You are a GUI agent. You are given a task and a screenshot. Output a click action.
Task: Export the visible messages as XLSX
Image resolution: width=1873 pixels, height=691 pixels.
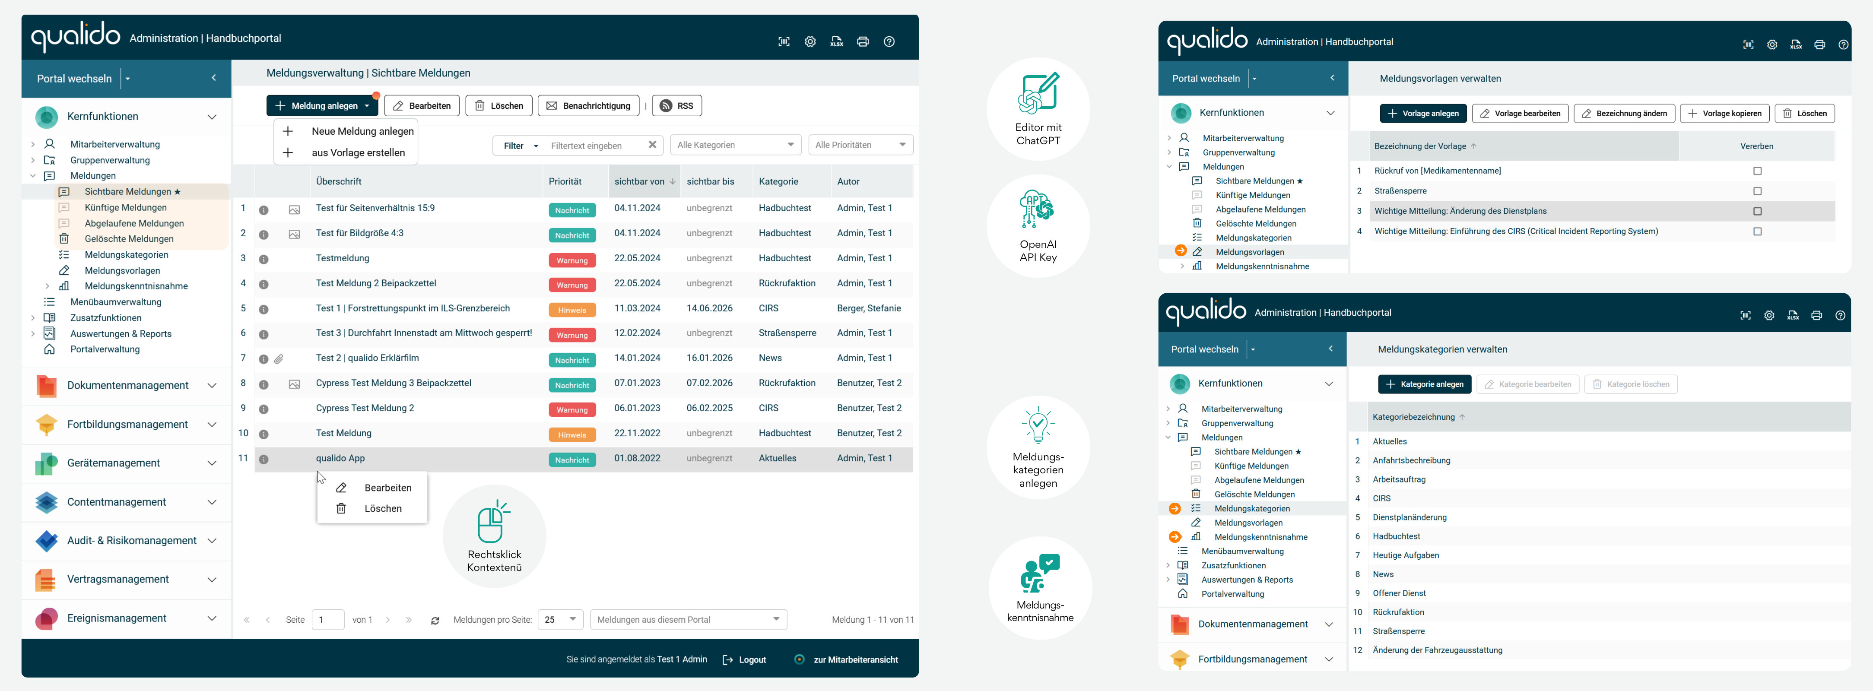837,41
